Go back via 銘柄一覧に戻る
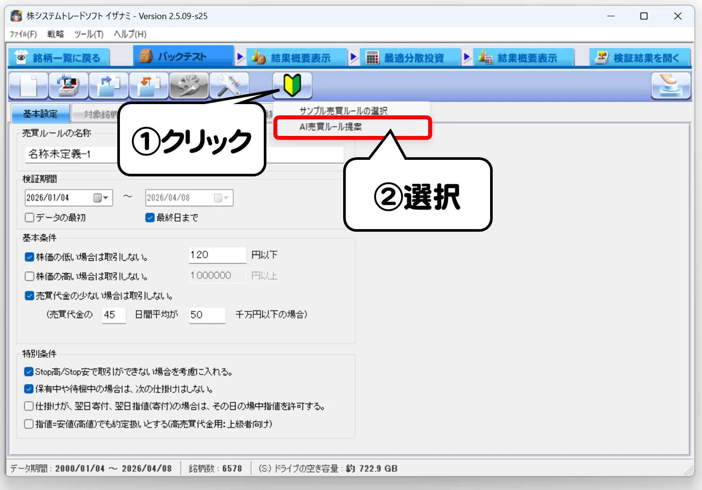This screenshot has height=490, width=702. [x=58, y=57]
